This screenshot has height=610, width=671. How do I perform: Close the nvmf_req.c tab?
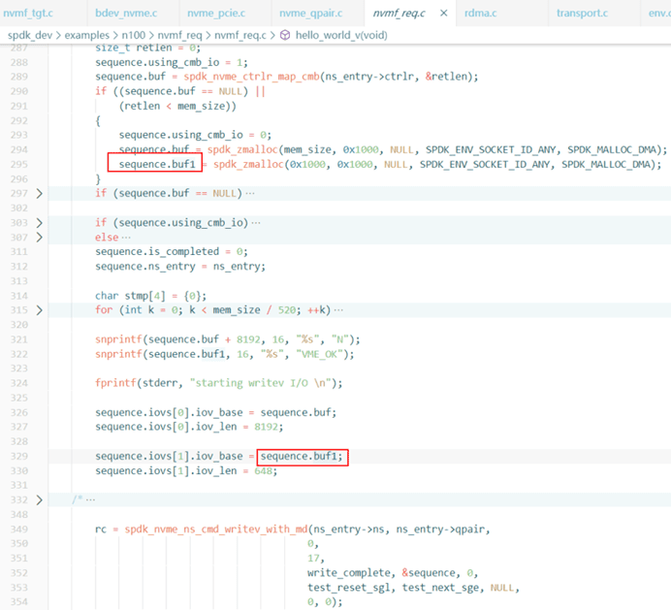point(444,14)
